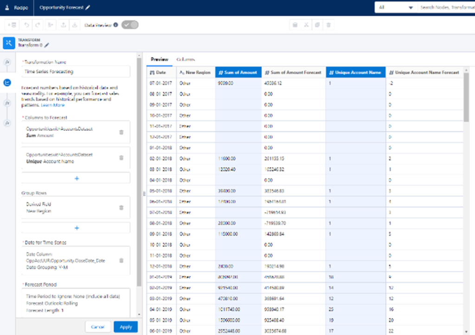Open a formula fx step in the left rail

pyautogui.click(x=7, y=61)
